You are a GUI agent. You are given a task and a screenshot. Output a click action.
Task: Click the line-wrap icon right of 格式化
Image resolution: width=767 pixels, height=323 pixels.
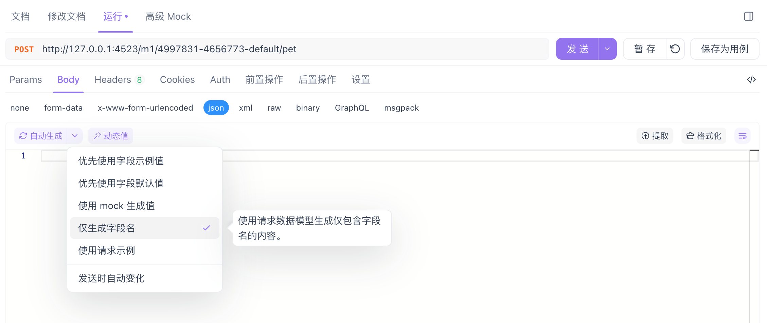[743, 135]
